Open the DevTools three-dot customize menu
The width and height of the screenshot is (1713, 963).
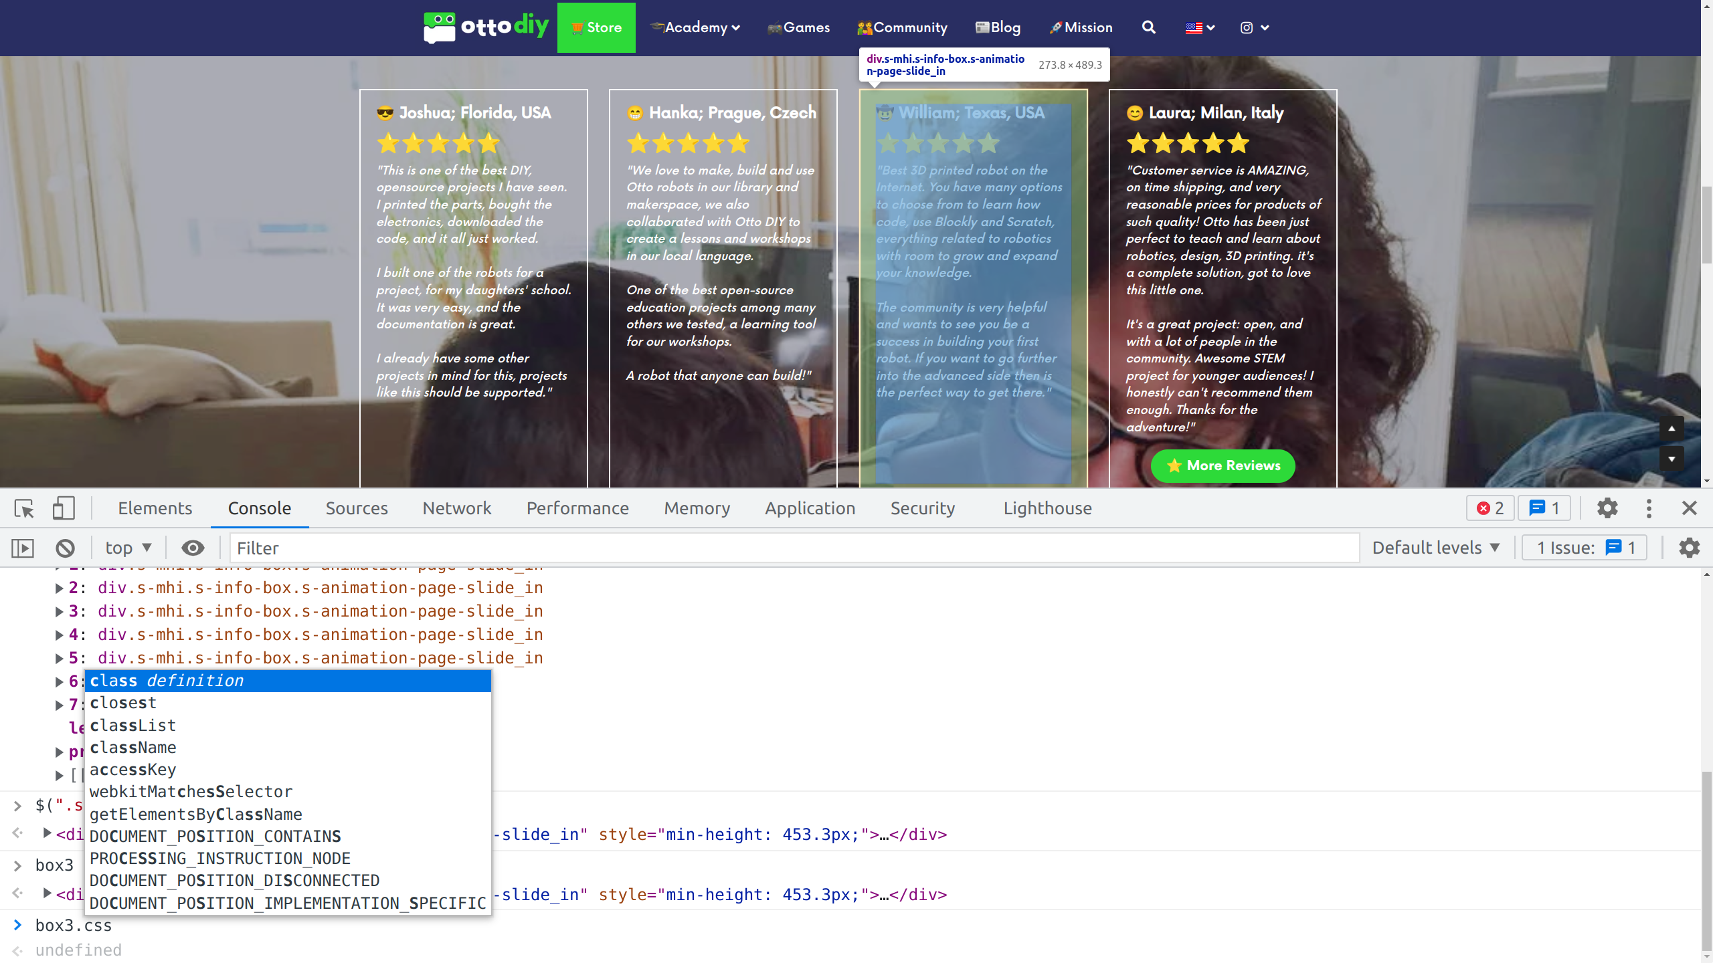click(x=1649, y=508)
